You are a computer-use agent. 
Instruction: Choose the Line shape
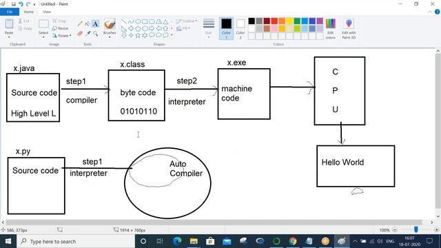(x=124, y=21)
